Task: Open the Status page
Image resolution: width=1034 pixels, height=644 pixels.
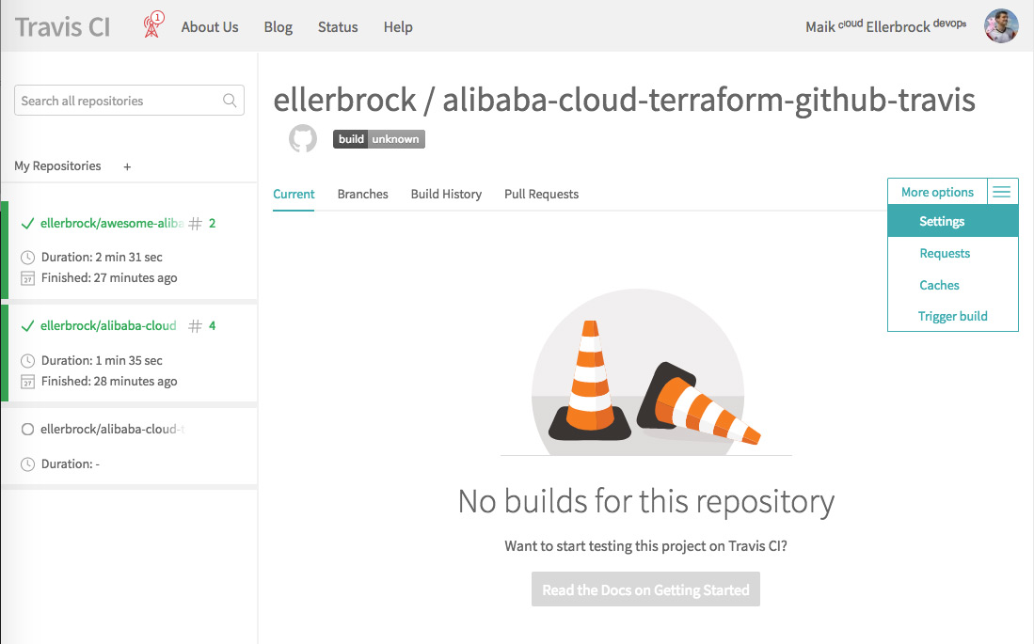Action: [x=338, y=27]
